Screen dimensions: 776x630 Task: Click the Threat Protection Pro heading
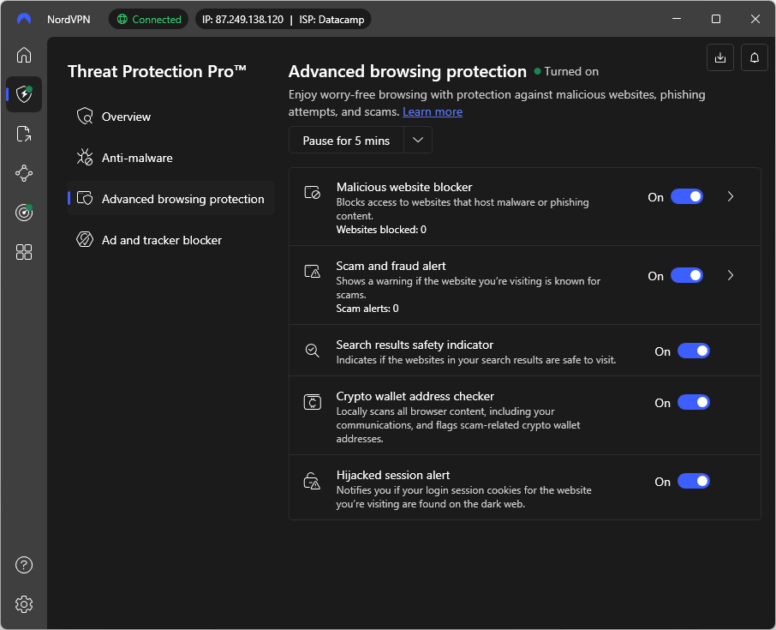(x=157, y=71)
